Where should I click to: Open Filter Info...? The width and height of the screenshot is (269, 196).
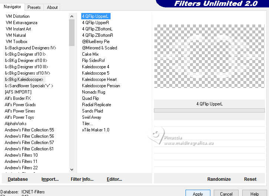pos(82,179)
